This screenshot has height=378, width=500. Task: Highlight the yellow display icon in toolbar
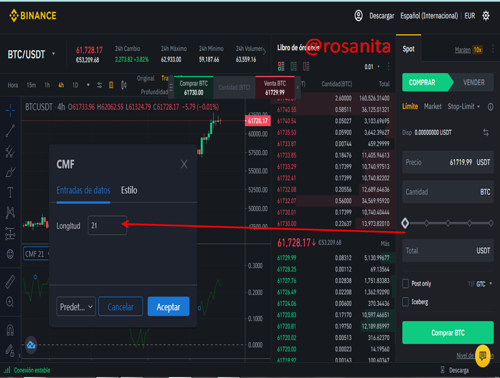(111, 85)
